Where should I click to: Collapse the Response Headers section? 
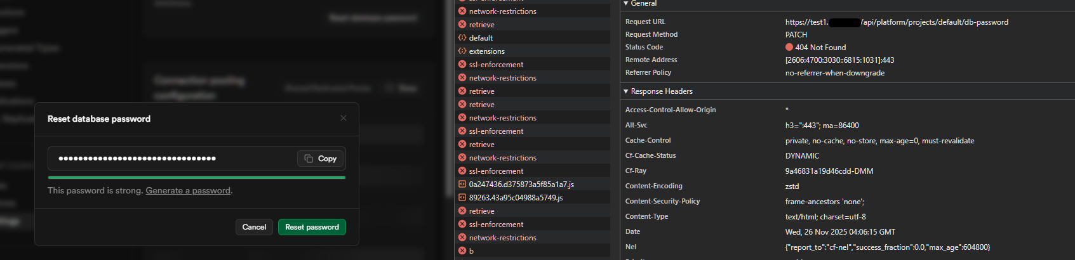click(x=626, y=91)
